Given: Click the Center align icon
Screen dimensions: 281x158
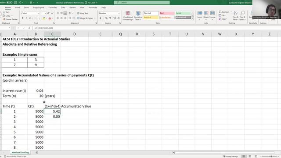Looking at the screenshot, I should click(x=61, y=18).
